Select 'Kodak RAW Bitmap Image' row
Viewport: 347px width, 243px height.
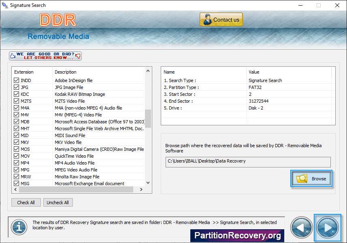(80, 94)
